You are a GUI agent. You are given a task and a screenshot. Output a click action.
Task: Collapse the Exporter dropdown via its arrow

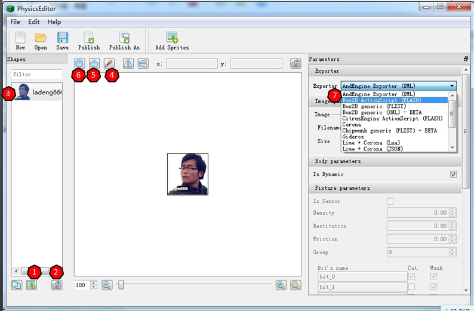(453, 86)
